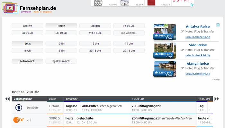Jump to 12 Uhr time slot
225x128 pixels.
95,44
